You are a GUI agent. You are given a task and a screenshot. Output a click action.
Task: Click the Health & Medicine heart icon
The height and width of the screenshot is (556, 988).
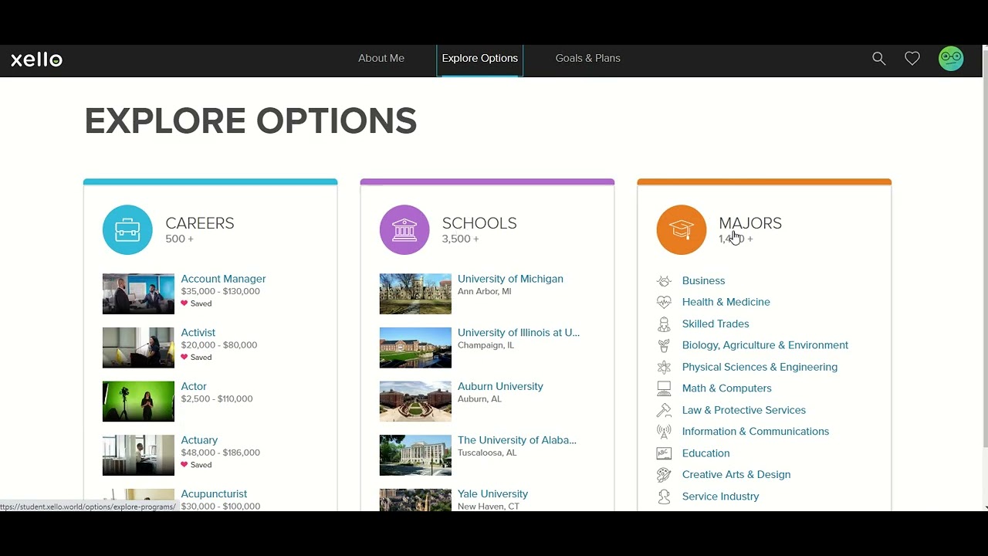664,302
